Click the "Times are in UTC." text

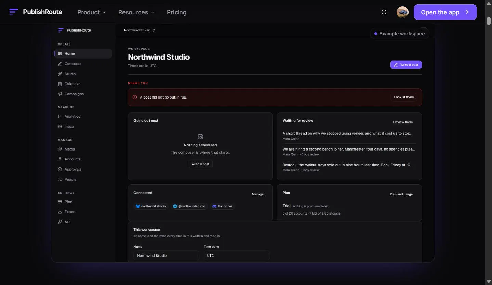pyautogui.click(x=143, y=66)
